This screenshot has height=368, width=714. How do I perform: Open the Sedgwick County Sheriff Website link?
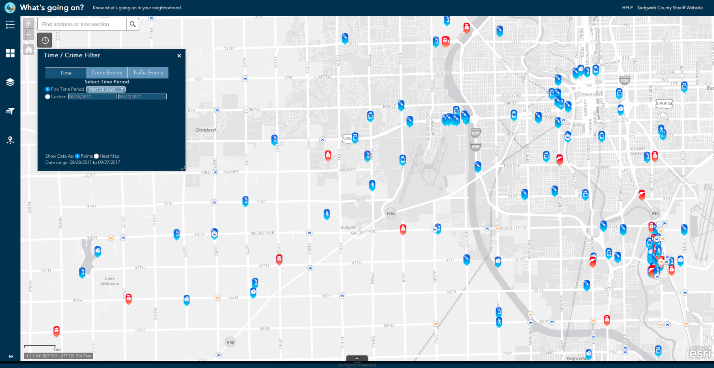pyautogui.click(x=670, y=8)
